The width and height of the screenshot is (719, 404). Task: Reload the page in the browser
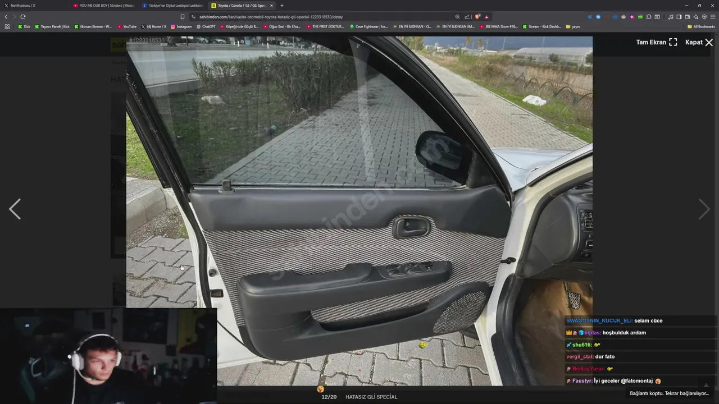[23, 17]
